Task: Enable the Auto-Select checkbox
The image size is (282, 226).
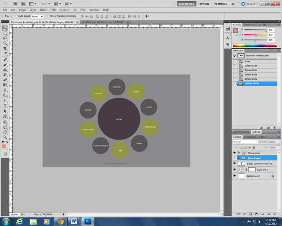Action: [16, 16]
